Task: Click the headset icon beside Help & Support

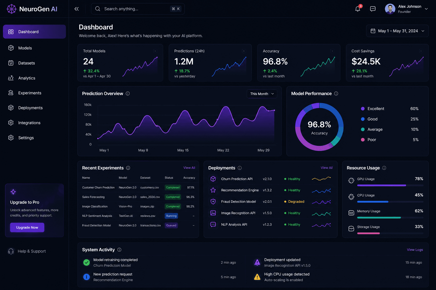Action: click(x=11, y=251)
